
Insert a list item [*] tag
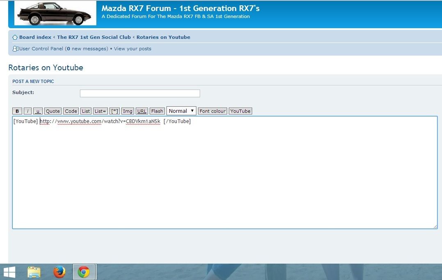tap(114, 111)
